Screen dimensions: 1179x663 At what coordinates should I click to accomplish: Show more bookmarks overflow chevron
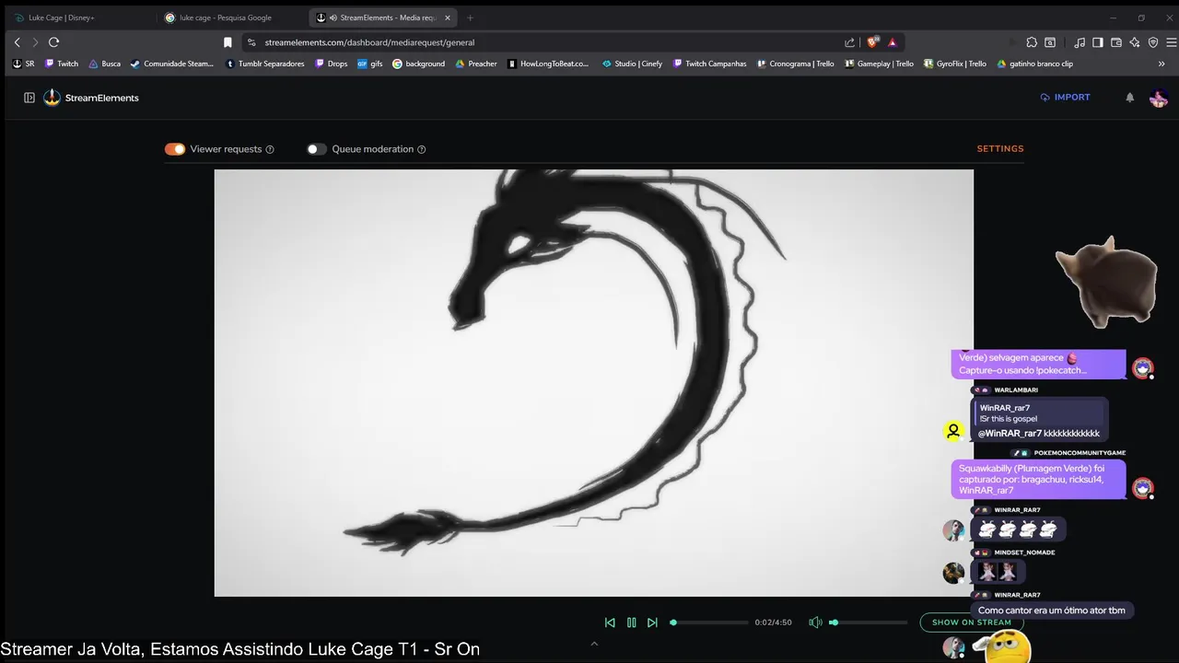click(1161, 64)
